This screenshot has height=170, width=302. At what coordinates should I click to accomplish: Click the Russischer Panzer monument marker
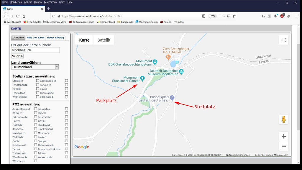point(142,79)
